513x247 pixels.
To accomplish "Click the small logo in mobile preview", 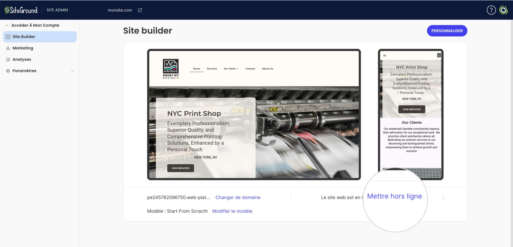I will [439, 55].
